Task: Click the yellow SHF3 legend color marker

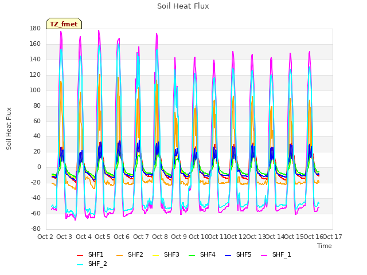Action: pos(156,256)
